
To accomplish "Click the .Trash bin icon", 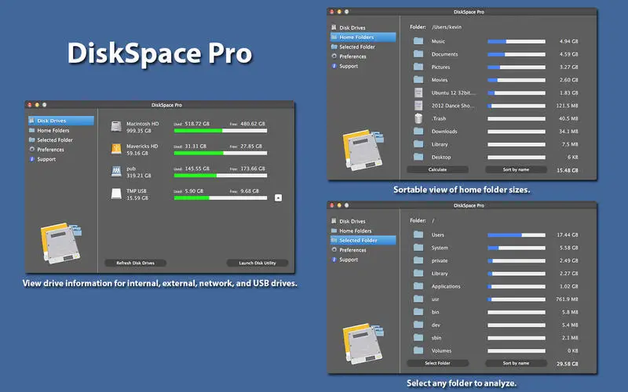I will [x=418, y=118].
